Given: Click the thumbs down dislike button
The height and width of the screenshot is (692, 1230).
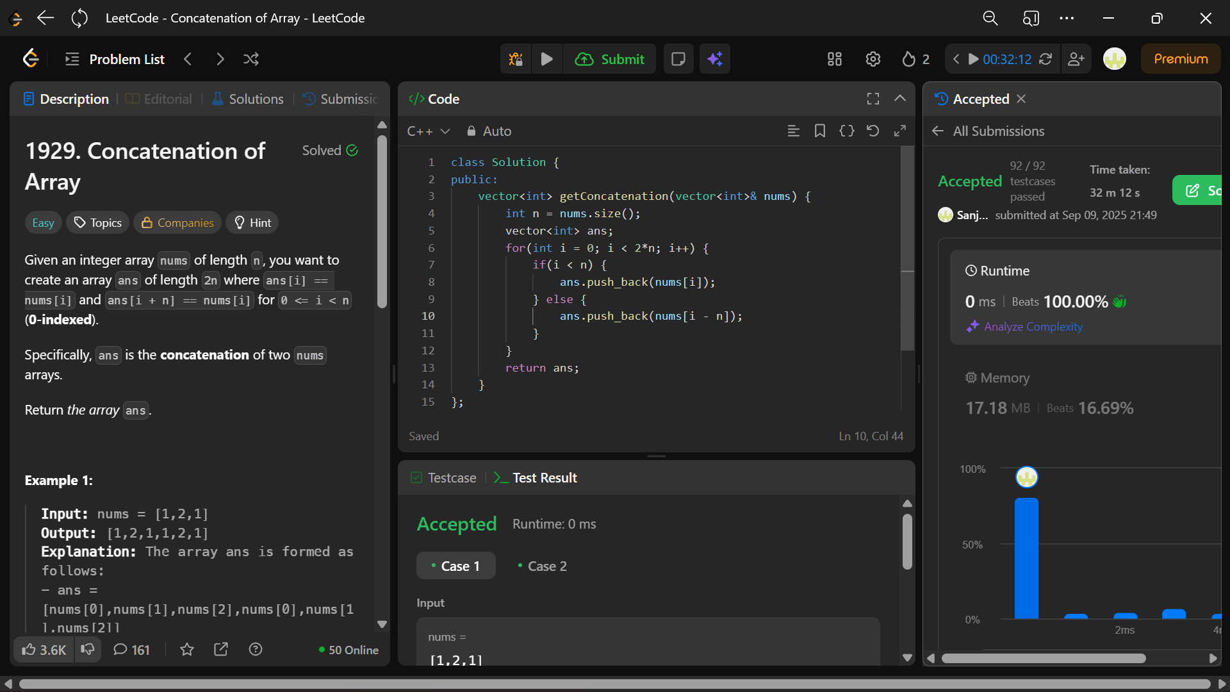Looking at the screenshot, I should click(88, 650).
